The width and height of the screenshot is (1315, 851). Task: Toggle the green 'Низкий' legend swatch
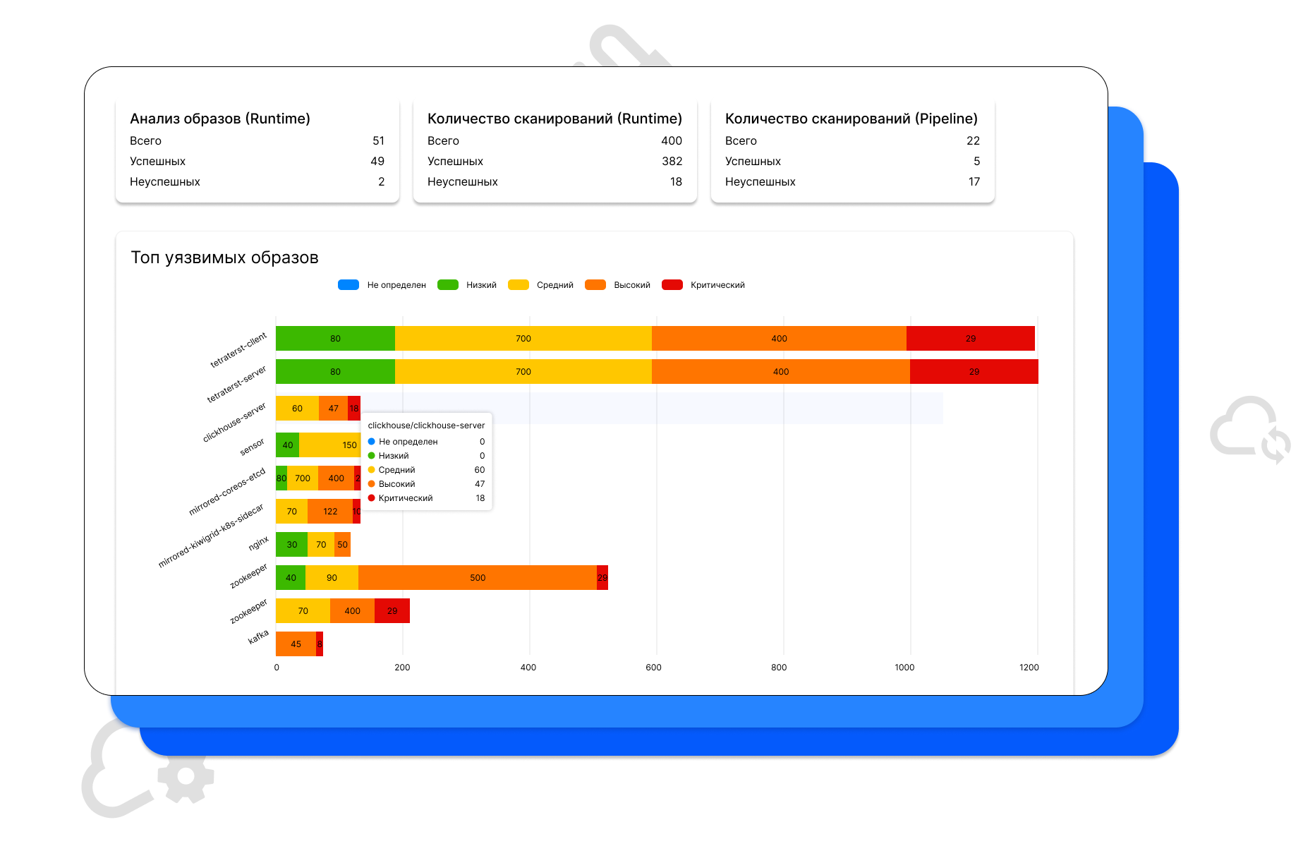tap(448, 285)
